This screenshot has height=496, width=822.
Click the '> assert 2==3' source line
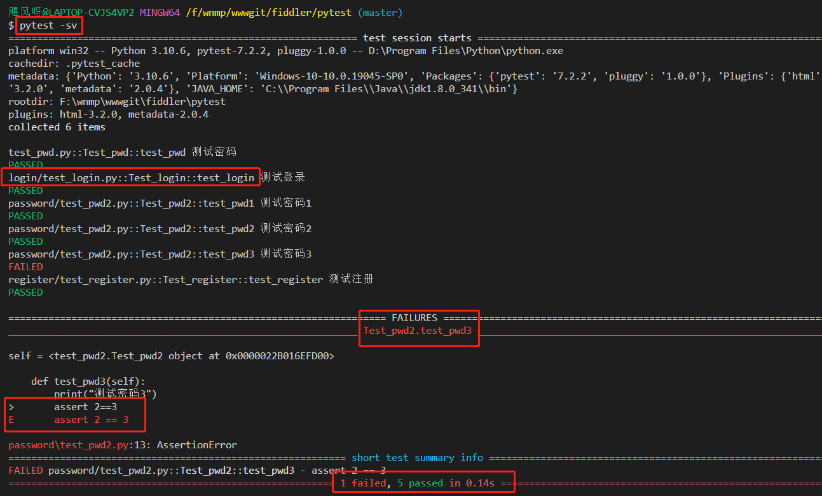tap(63, 407)
